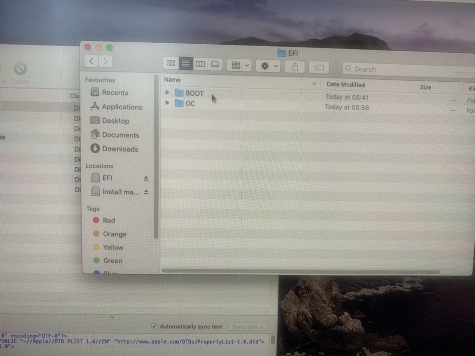
Task: Switch Finder to list view
Action: (186, 64)
